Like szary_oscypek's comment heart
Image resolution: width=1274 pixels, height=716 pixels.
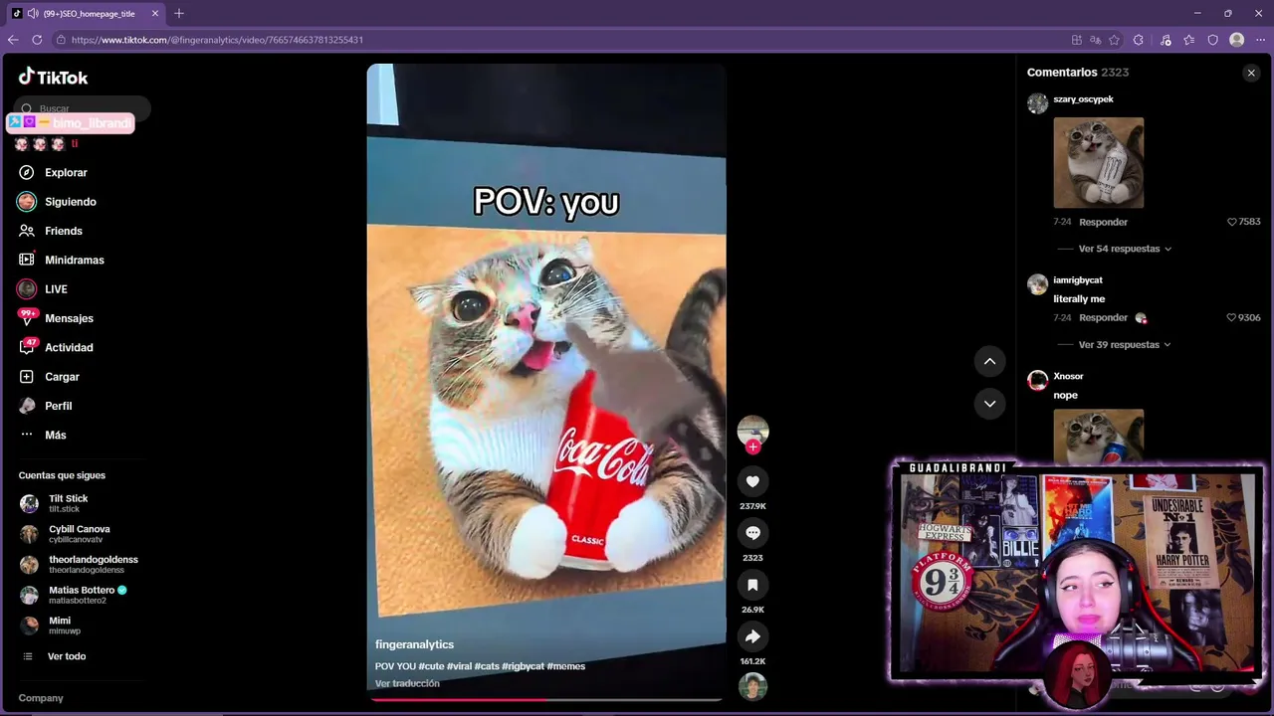click(x=1231, y=222)
